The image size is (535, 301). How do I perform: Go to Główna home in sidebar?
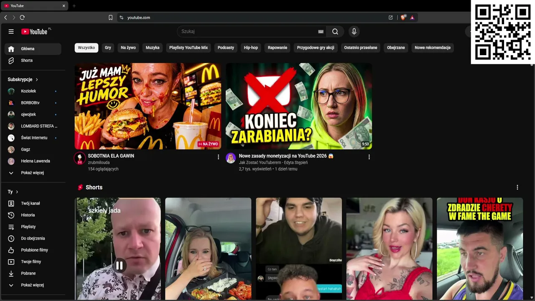[33, 49]
